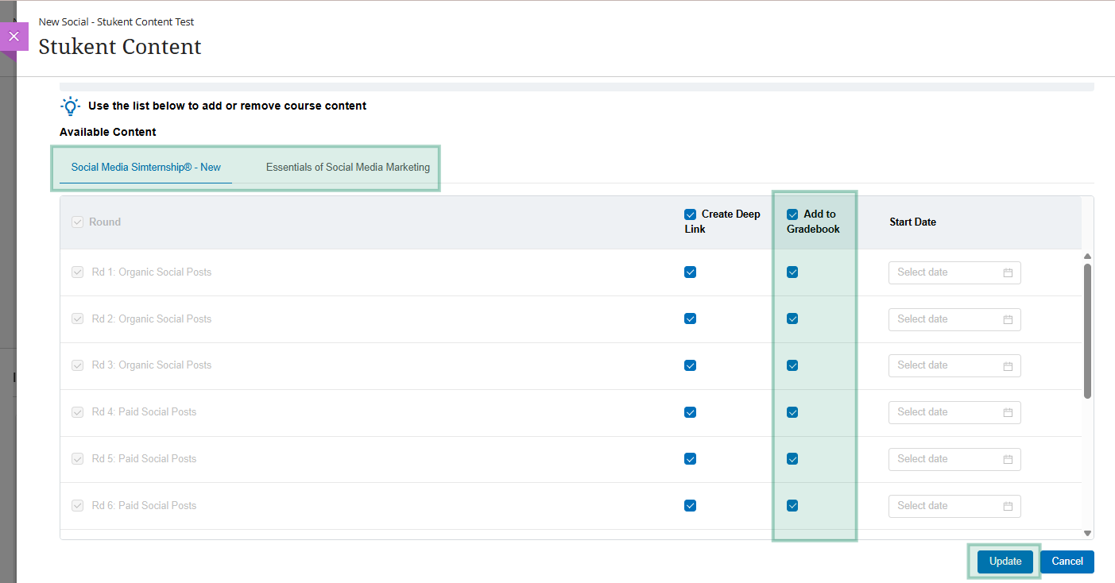Open calendar icon for Rd 4 start date

(x=1008, y=412)
